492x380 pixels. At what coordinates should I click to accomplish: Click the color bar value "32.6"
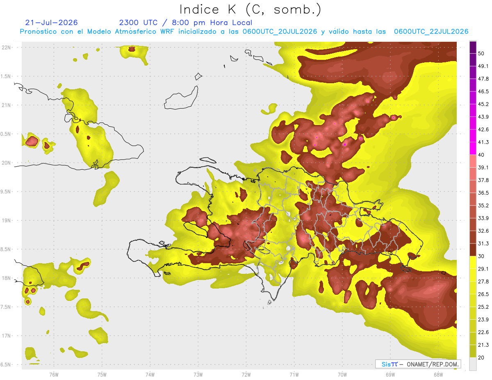tap(483, 231)
